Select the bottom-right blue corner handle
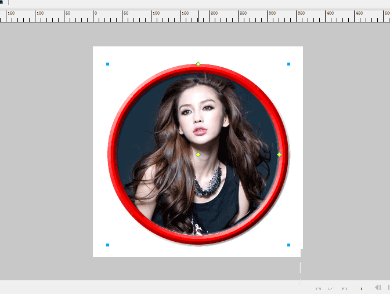This screenshot has width=390, height=294. point(288,245)
